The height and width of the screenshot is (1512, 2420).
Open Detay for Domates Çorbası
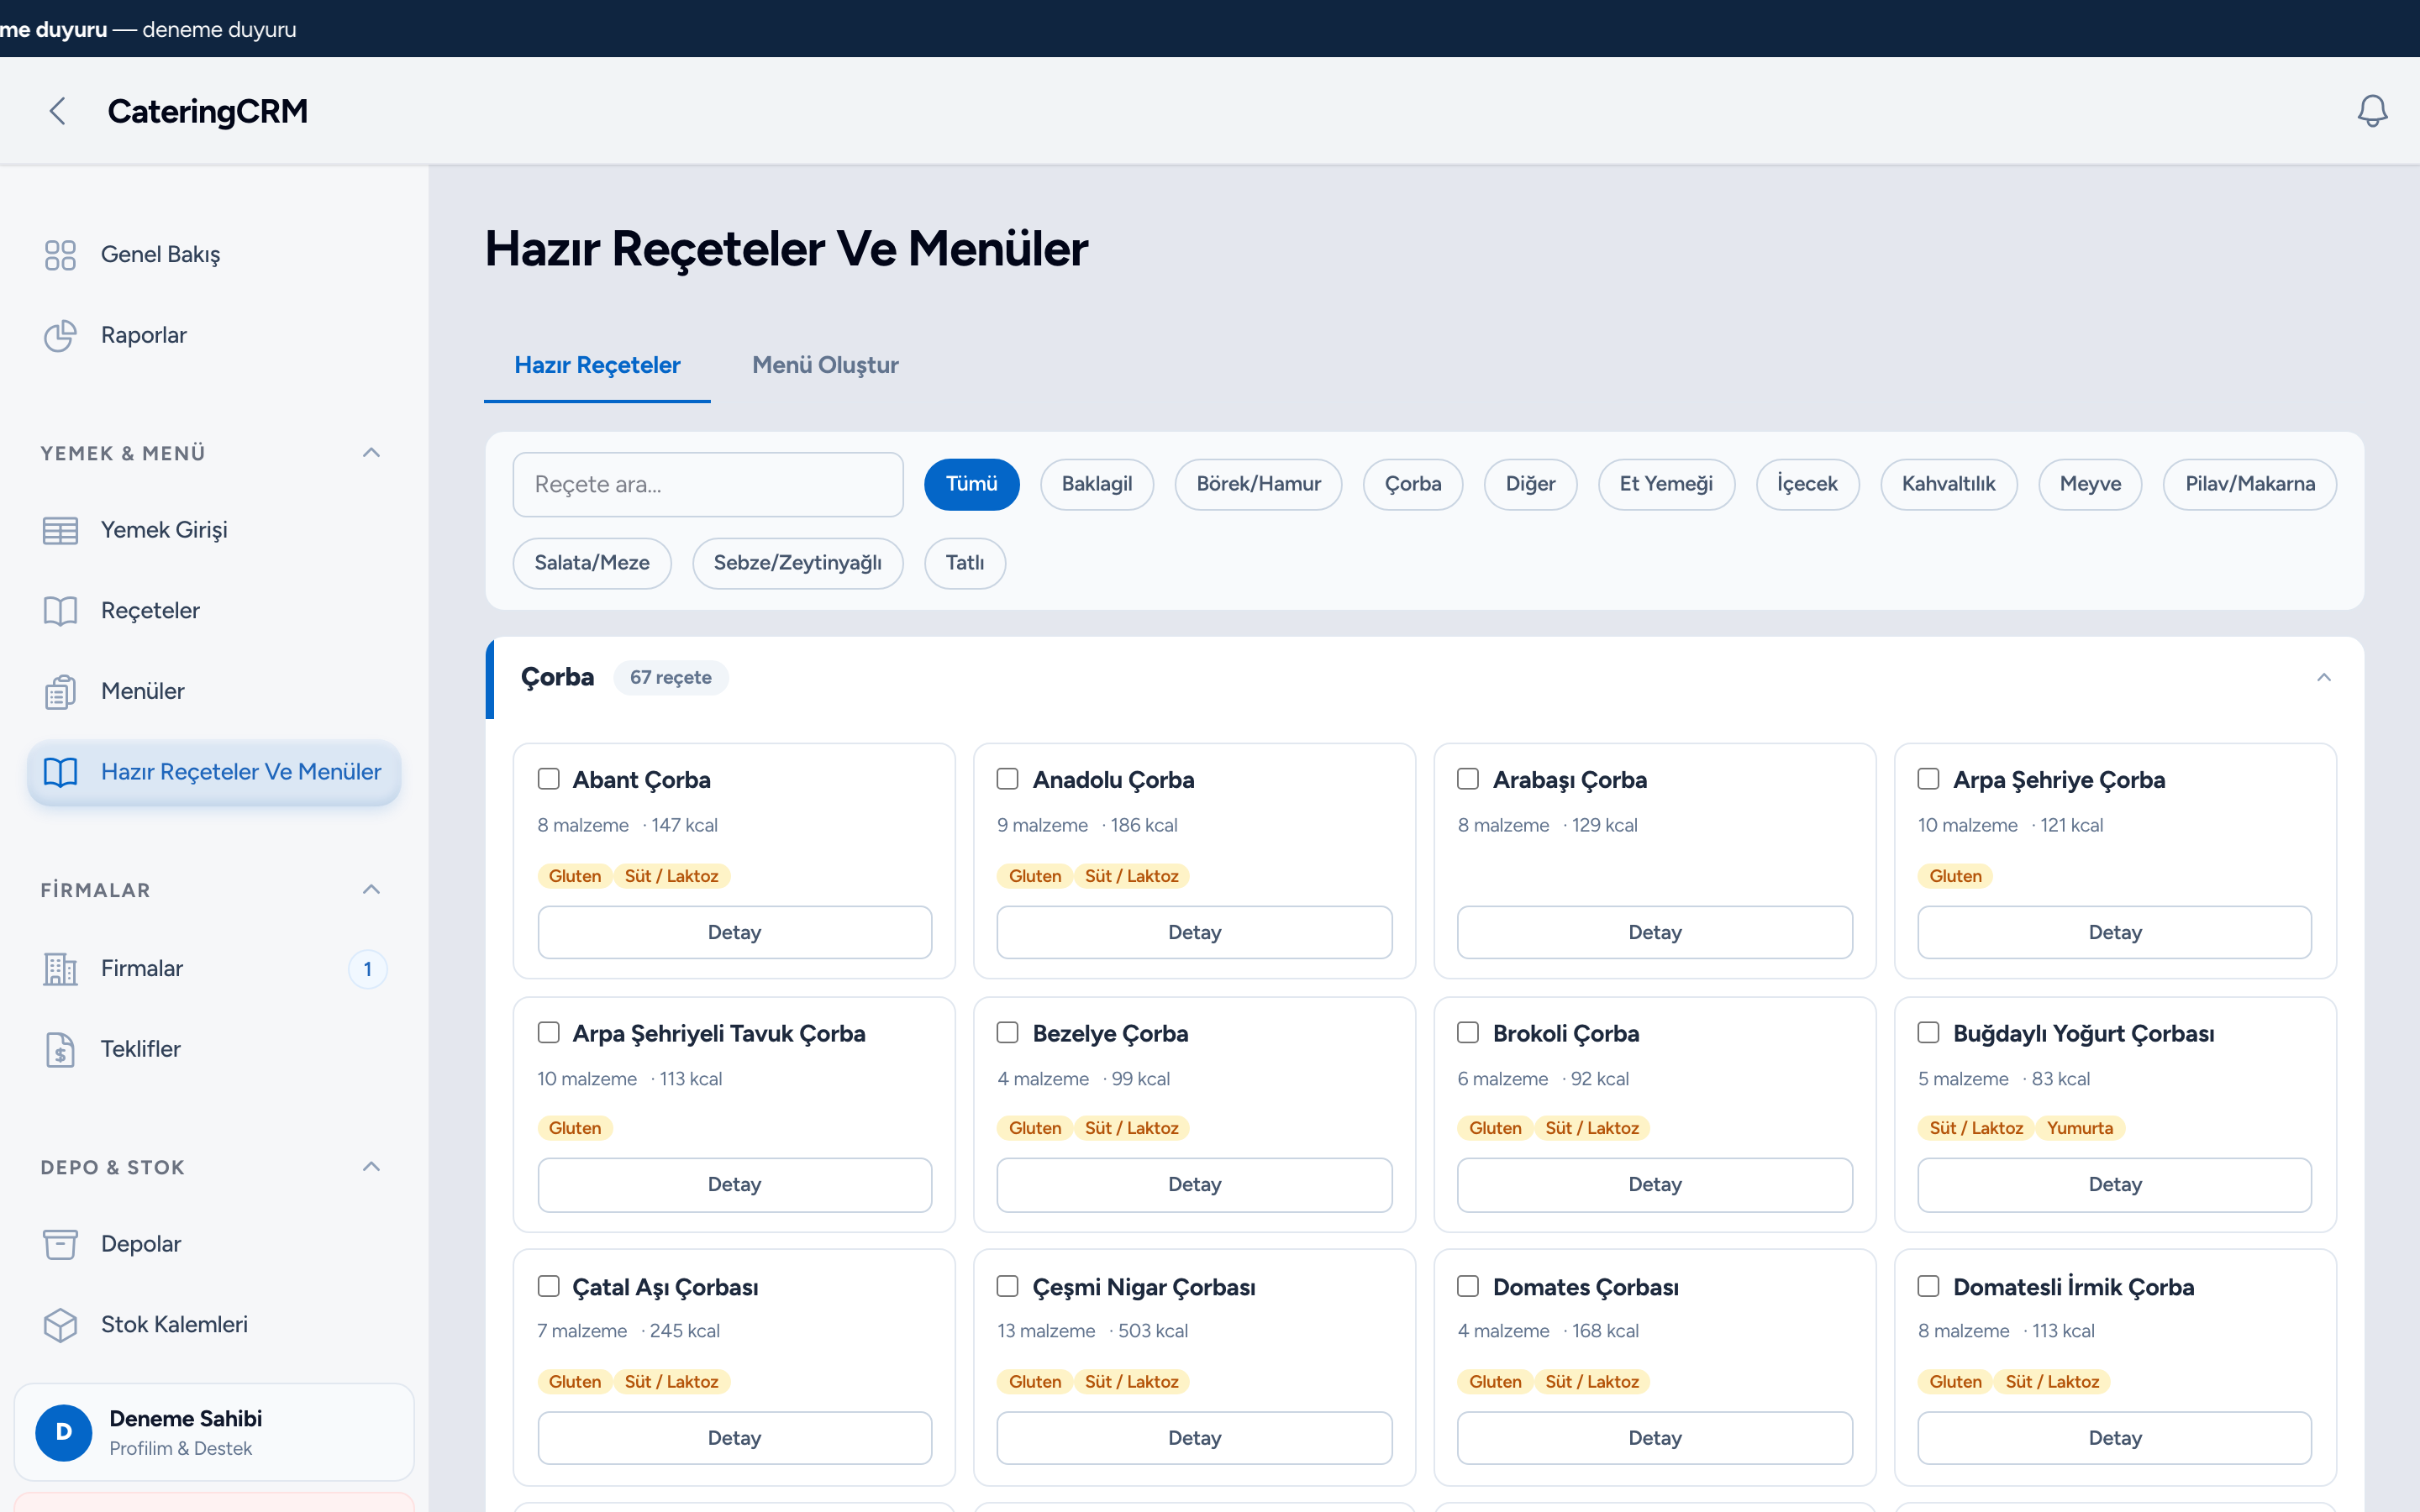1655,1439
